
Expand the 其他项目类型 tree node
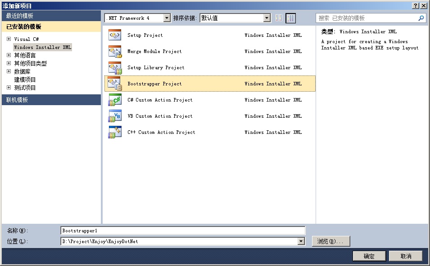tap(9, 63)
